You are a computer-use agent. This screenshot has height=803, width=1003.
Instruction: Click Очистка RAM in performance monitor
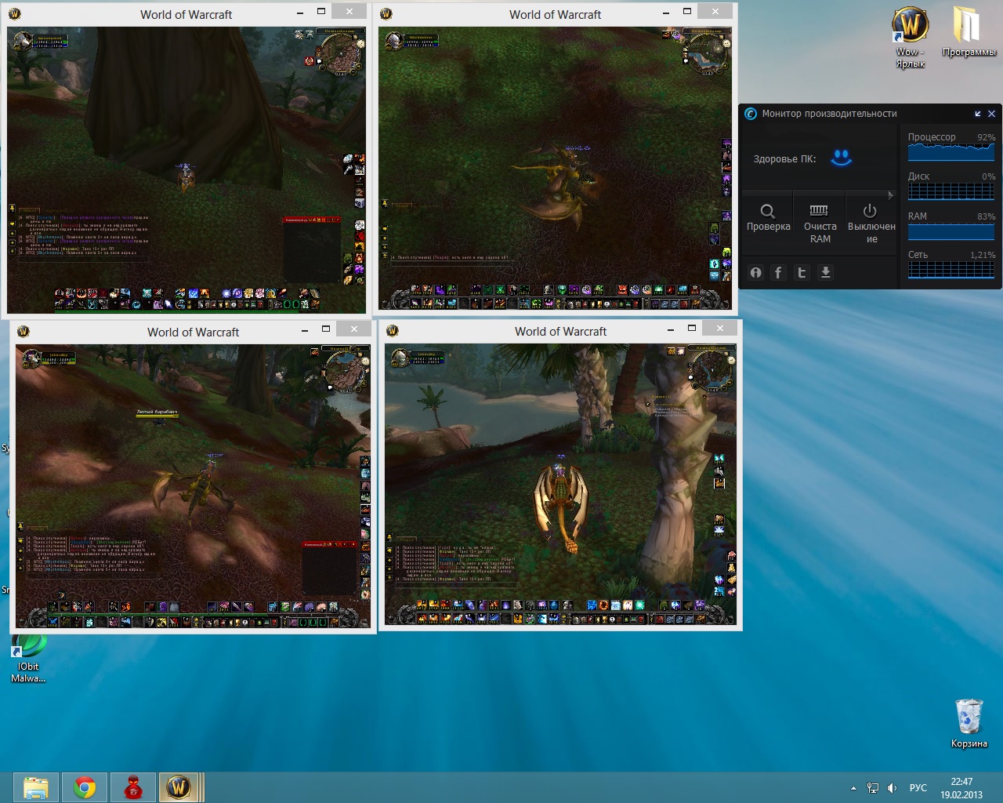pos(820,224)
